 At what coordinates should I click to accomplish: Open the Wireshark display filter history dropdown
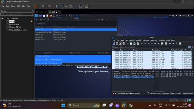pyautogui.click(x=192, y=47)
